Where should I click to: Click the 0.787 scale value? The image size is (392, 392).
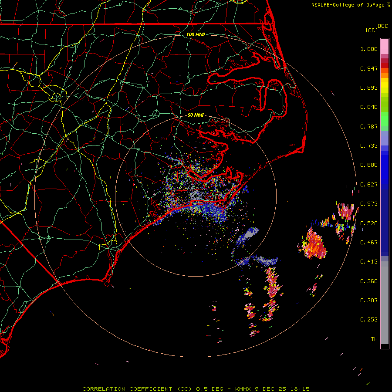pyautogui.click(x=369, y=126)
